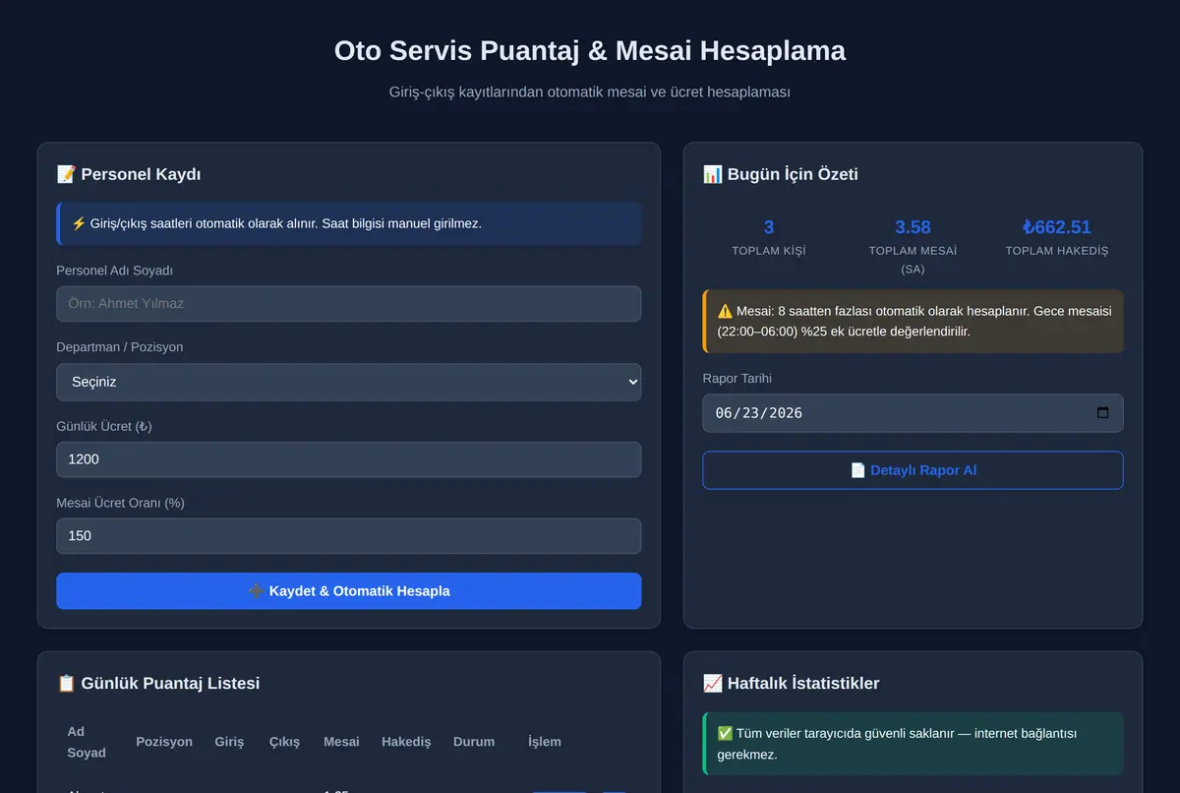Click the ₺662.51 Toplam Hakediş value
Screen dimensions: 1180x793
pos(1057,227)
